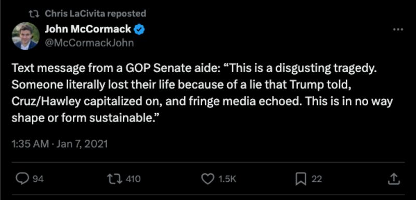Like the tweet with the heart icon

(x=207, y=179)
